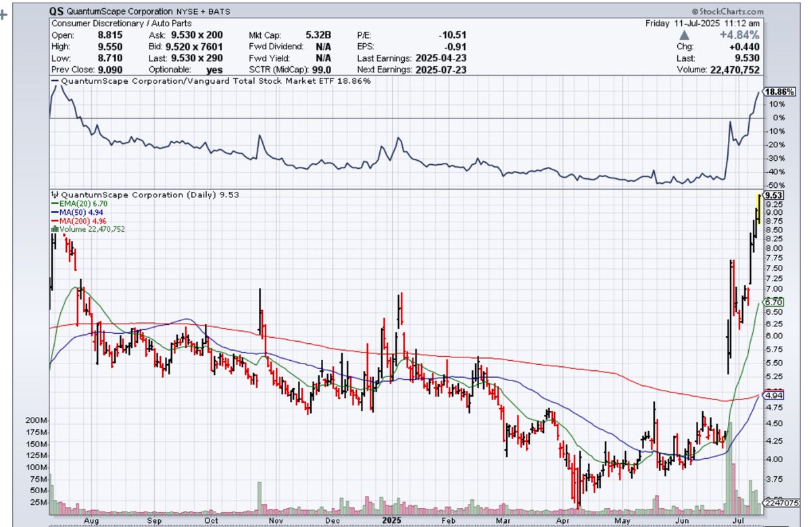Screen dimensions: 811x527
Task: Click the -50% label on the ratio axis
Action: 774,185
